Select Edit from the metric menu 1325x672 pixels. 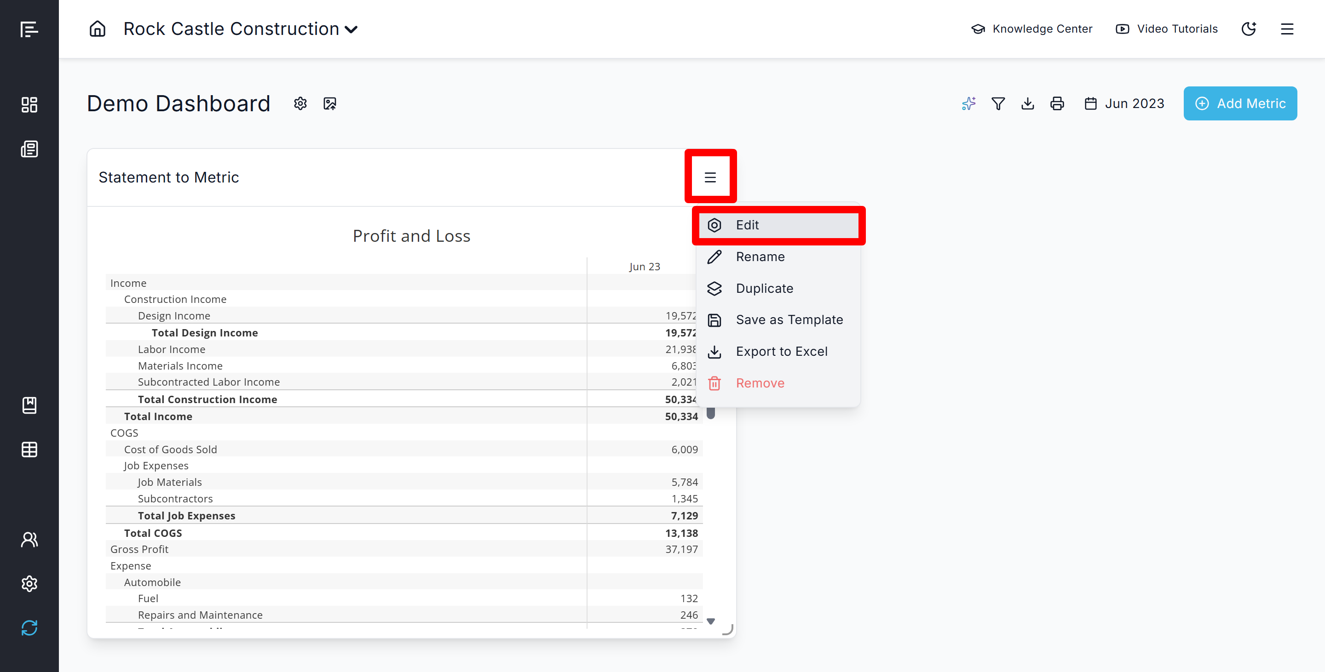coord(747,225)
